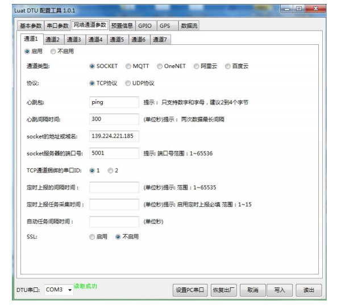
Task: Select the 百度云 channel type
Action: (x=228, y=66)
